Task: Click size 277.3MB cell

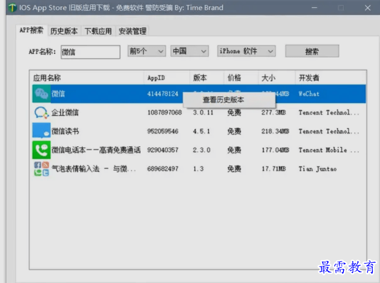Action: click(274, 113)
